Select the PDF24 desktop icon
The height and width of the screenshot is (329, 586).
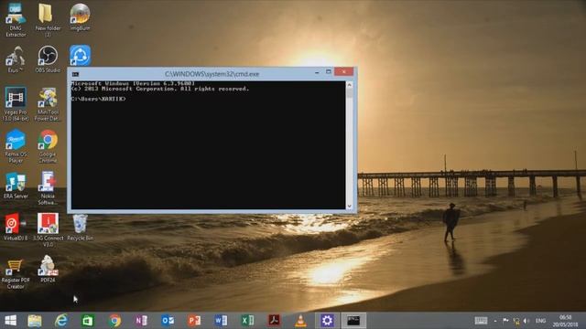(x=48, y=269)
